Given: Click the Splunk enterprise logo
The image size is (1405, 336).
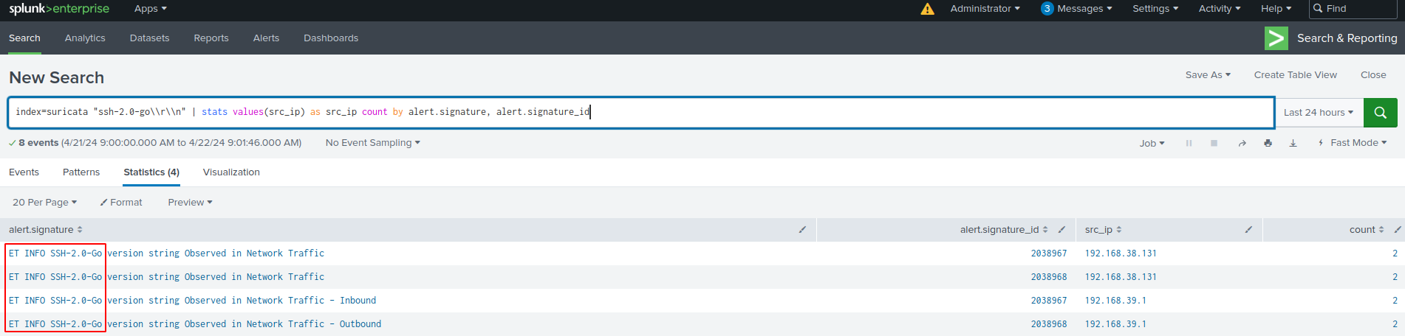Looking at the screenshot, I should [59, 9].
